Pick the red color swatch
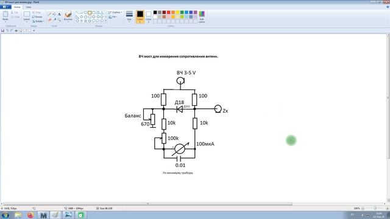 pyautogui.click(x=169, y=12)
